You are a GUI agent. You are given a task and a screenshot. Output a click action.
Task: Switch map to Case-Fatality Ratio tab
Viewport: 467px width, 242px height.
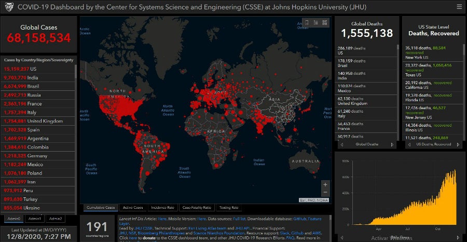197,208
